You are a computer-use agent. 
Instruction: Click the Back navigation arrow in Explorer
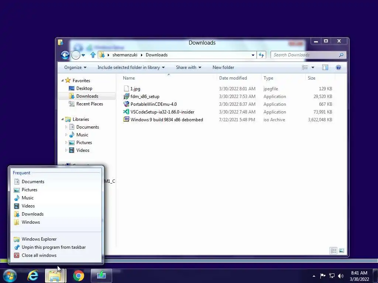tap(65, 55)
